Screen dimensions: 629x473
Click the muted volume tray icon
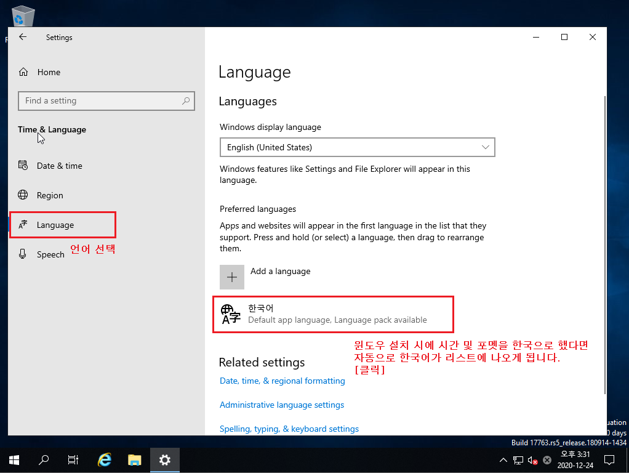point(533,460)
